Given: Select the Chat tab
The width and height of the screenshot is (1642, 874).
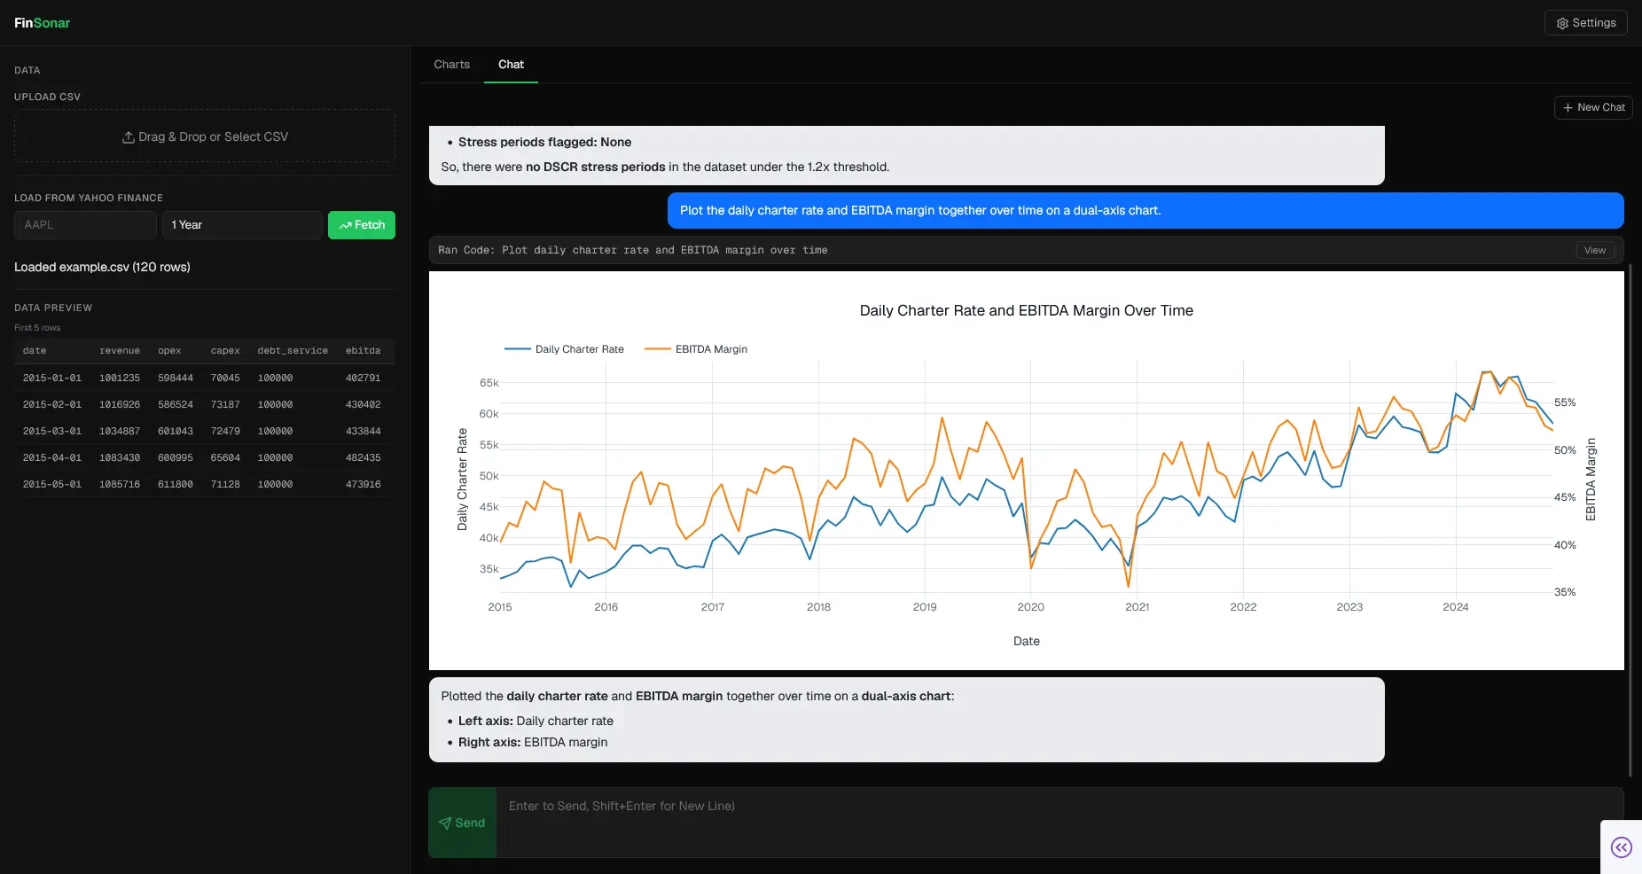Looking at the screenshot, I should tap(511, 65).
